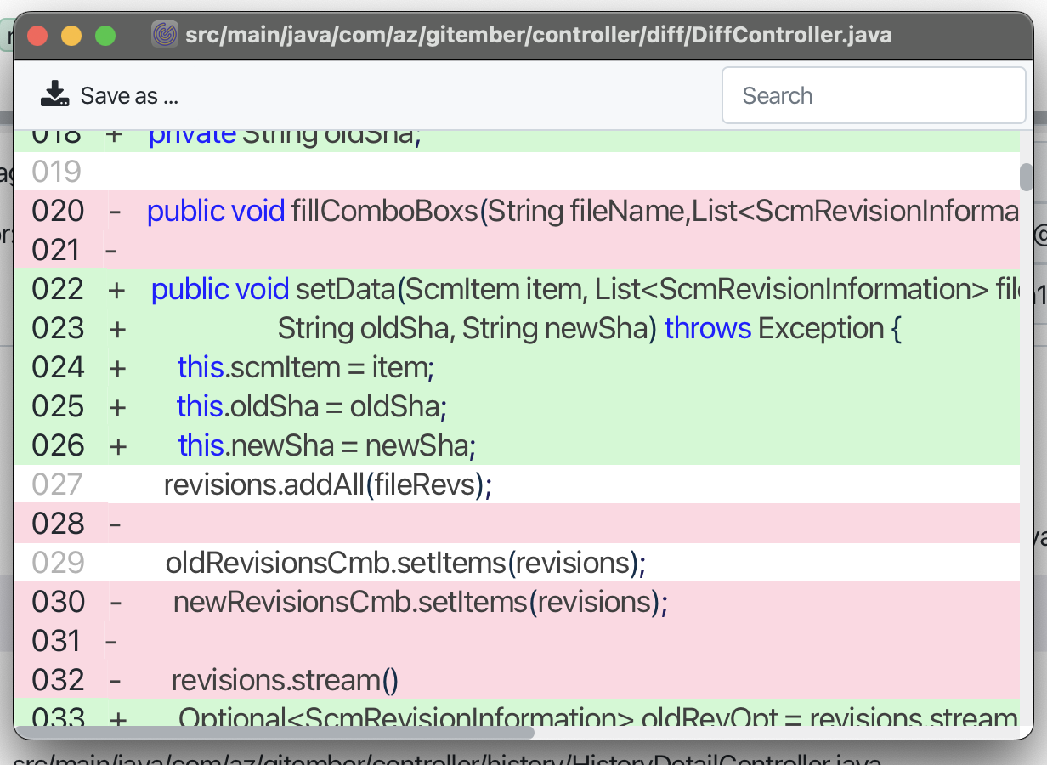
Task: Click the green zoom window button
Action: coord(105,36)
